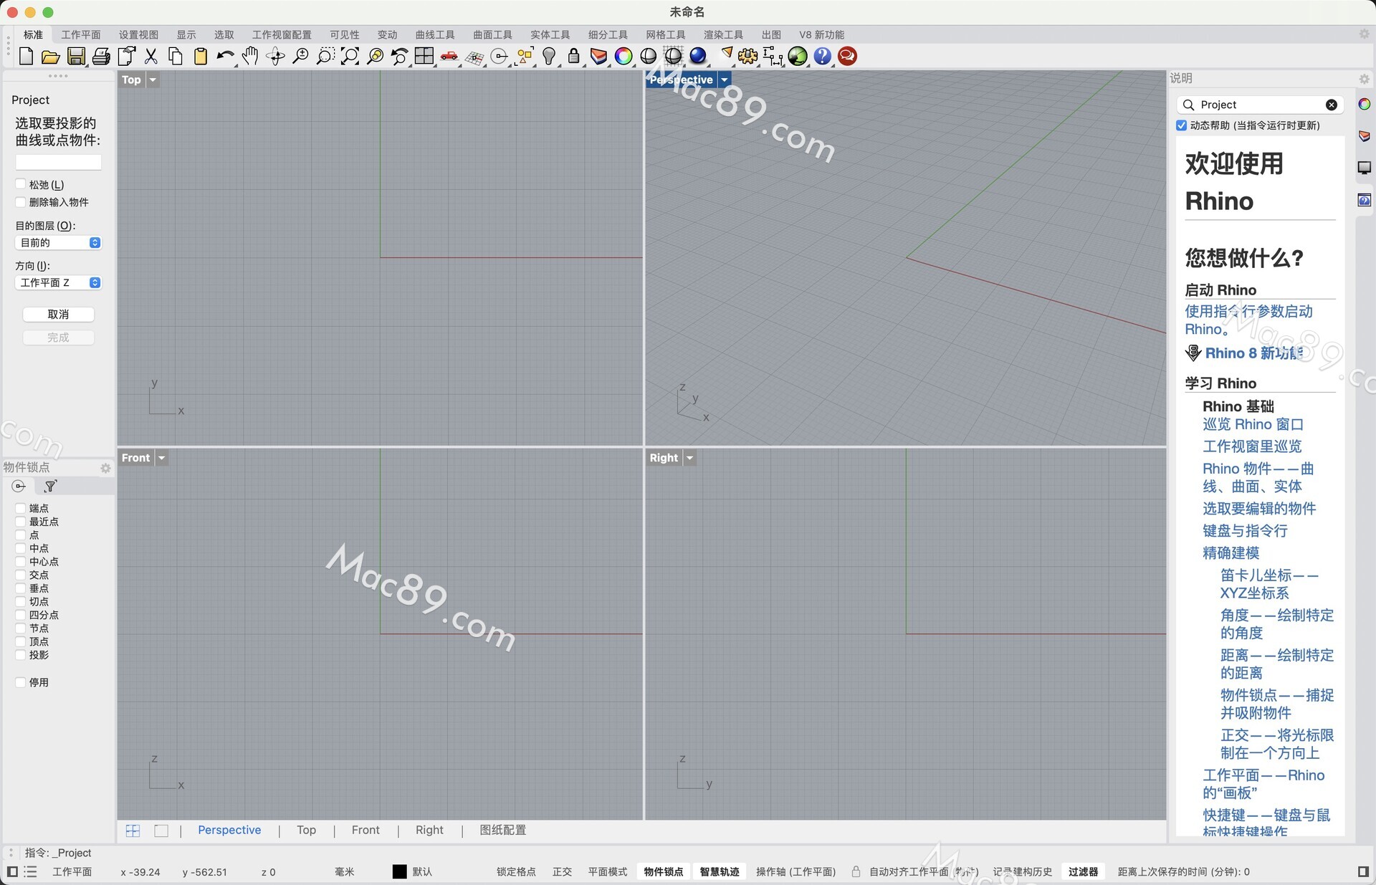Image resolution: width=1376 pixels, height=885 pixels.
Task: Toggle the 删除输入物件 checkbox
Action: 21,202
